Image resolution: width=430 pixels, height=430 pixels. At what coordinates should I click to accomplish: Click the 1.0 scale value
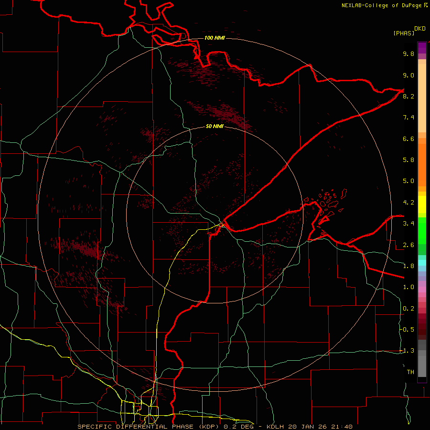click(408, 287)
